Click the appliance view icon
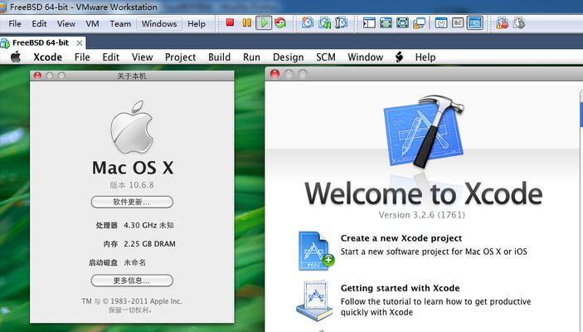 click(458, 23)
